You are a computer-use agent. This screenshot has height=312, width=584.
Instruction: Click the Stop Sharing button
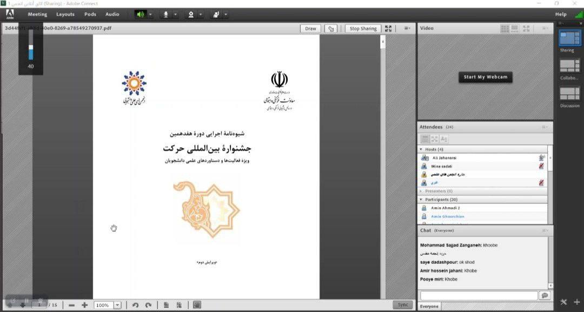[363, 29]
